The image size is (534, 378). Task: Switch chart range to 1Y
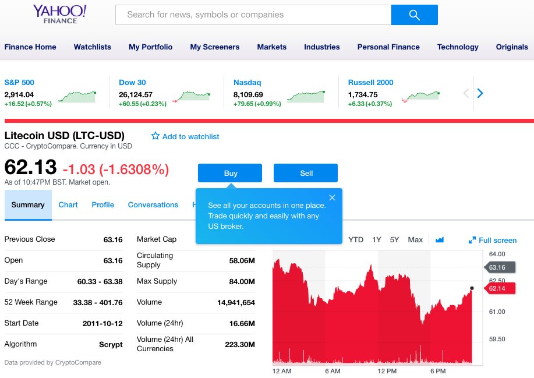coord(376,239)
